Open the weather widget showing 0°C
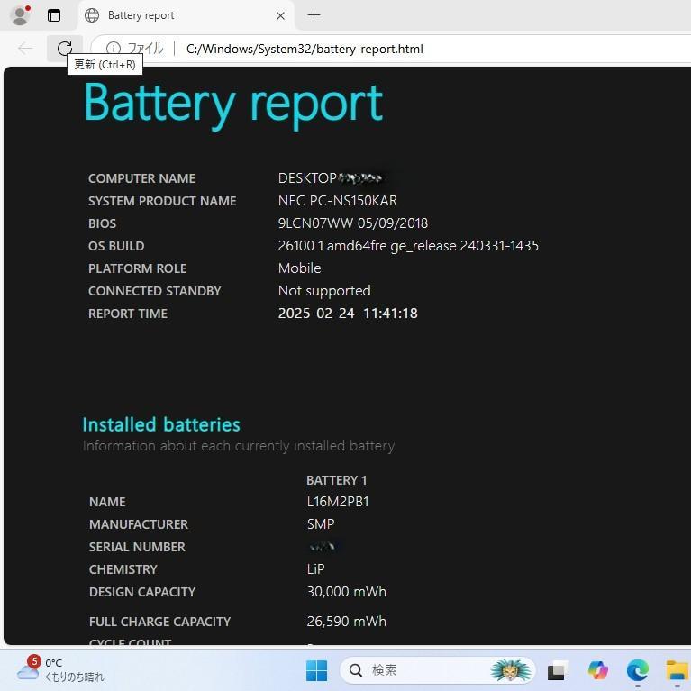Viewport: 691px width, 691px height. click(60, 670)
